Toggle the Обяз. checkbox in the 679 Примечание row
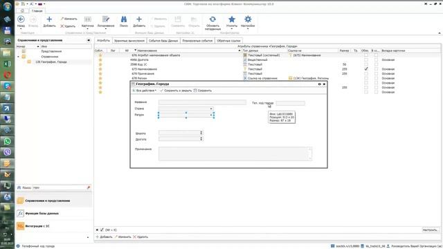The image size is (443, 249). [x=366, y=74]
